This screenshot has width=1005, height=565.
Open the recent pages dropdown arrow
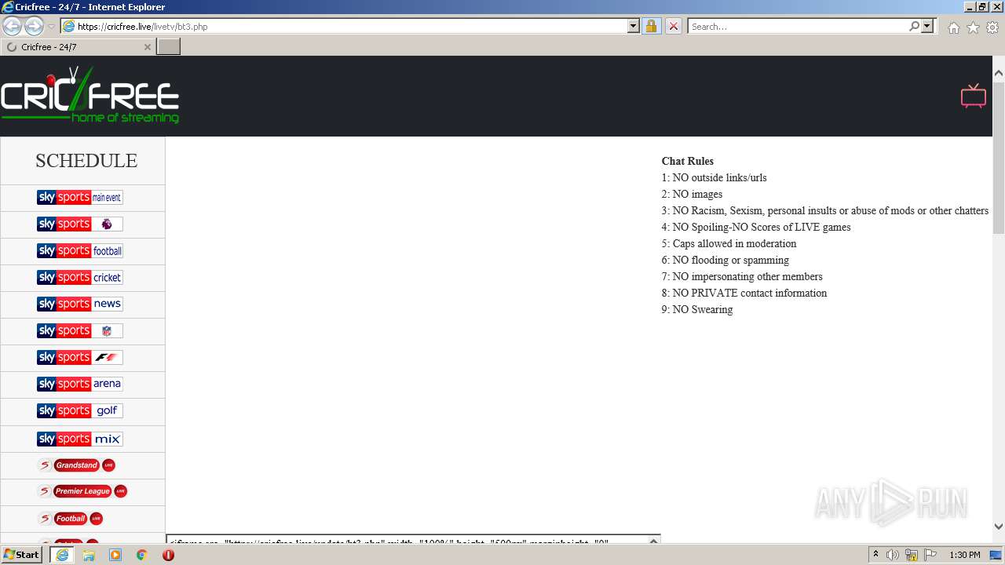point(52,27)
